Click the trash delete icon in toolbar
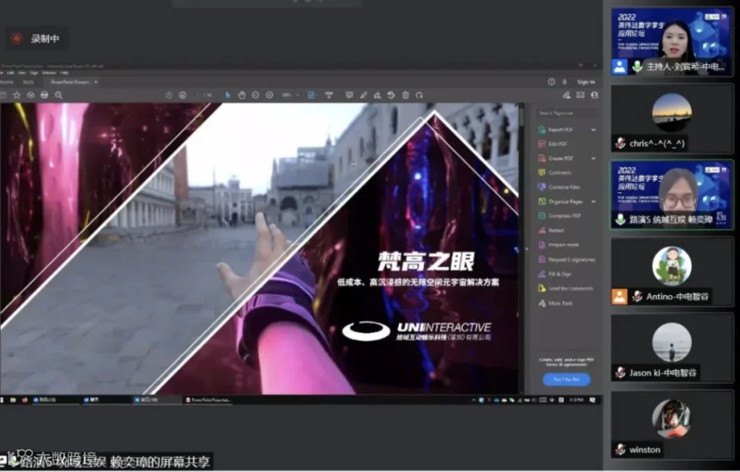 click(x=405, y=95)
